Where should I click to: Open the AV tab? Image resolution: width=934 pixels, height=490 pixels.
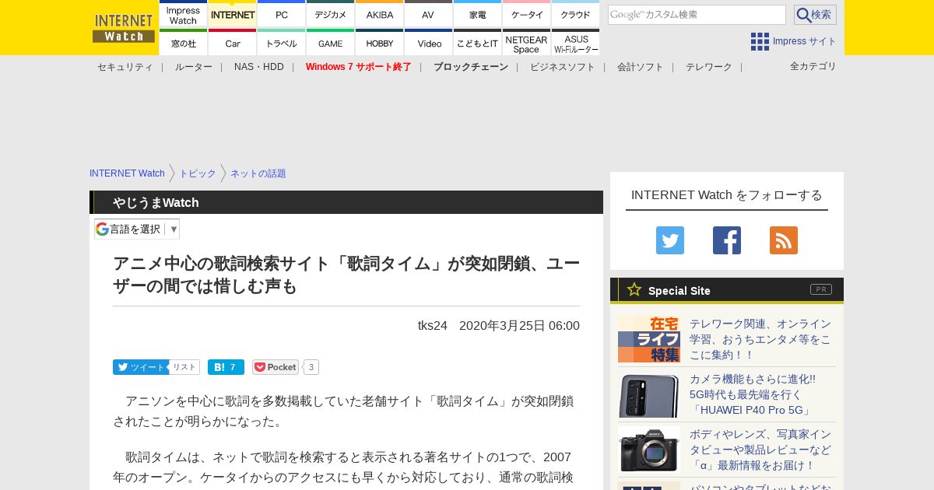[x=428, y=14]
